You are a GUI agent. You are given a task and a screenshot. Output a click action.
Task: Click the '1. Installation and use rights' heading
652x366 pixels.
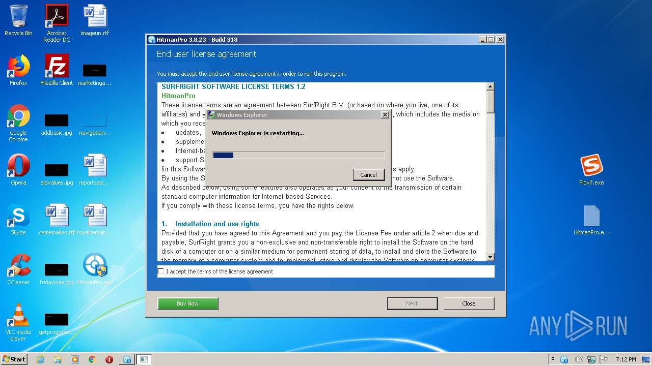coord(210,224)
